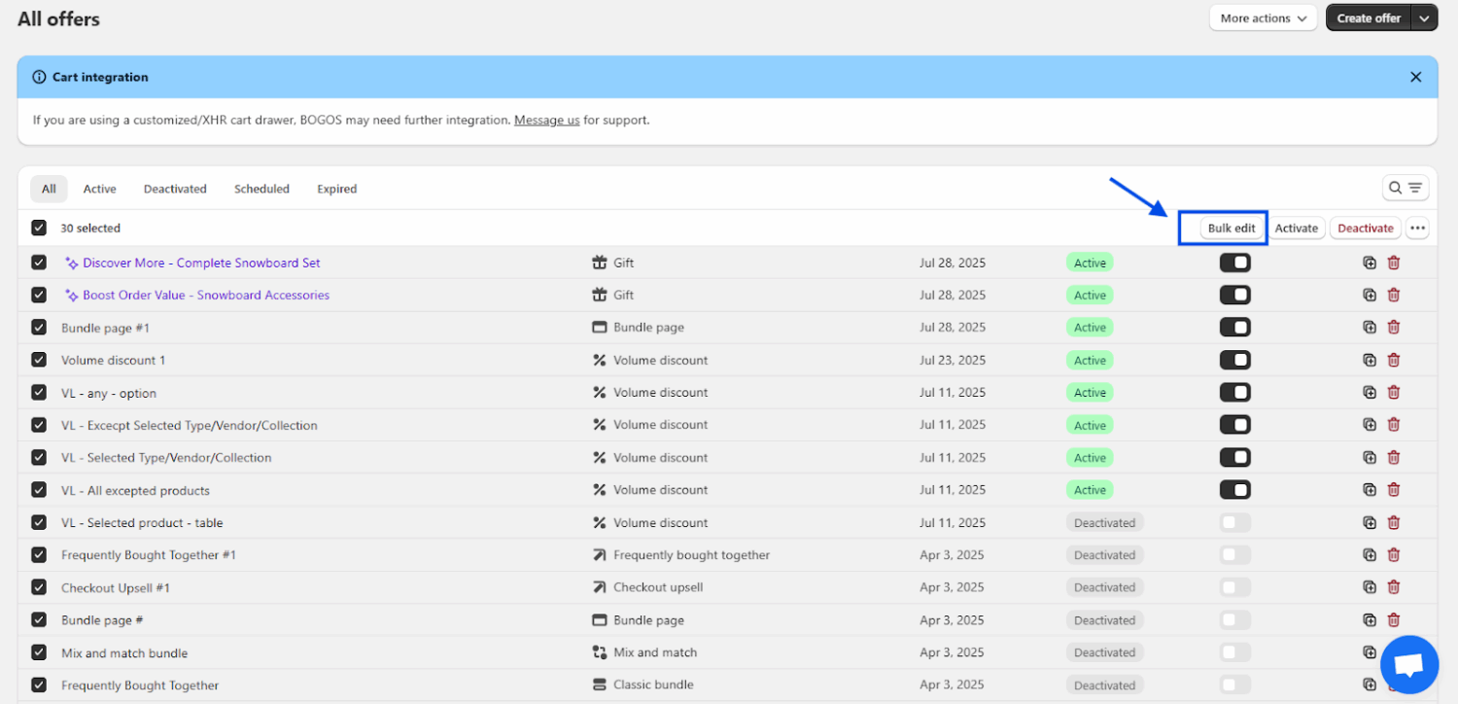Switch to the Deactivated tab

(175, 189)
